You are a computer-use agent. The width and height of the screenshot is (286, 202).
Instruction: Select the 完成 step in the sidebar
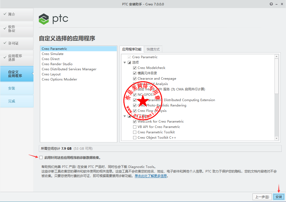click(17, 101)
